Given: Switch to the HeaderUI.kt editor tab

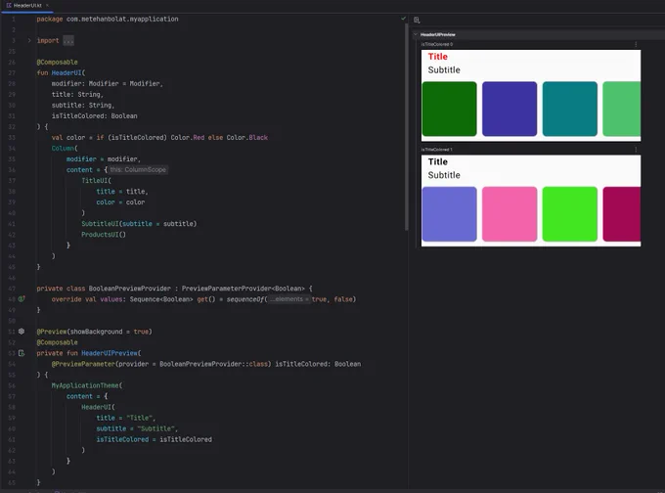Looking at the screenshot, I should tap(27, 6).
